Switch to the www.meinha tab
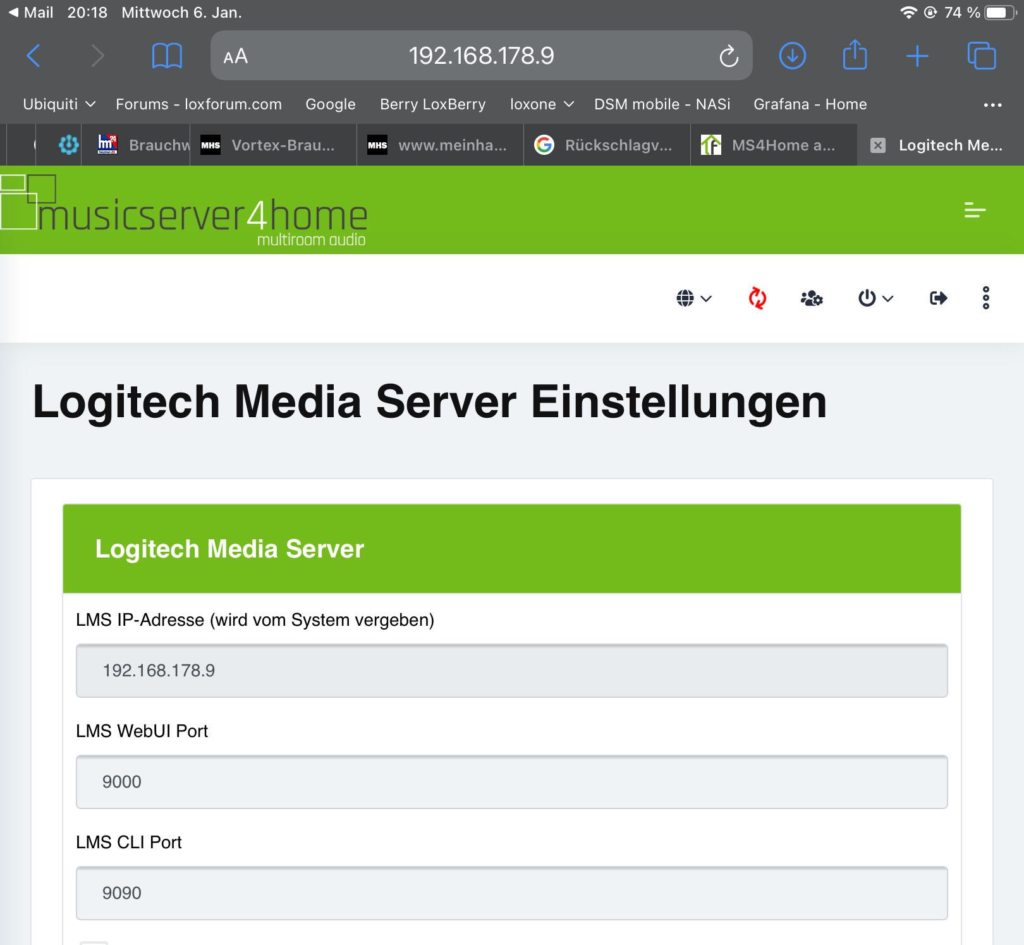The width and height of the screenshot is (1024, 945). coord(440,145)
